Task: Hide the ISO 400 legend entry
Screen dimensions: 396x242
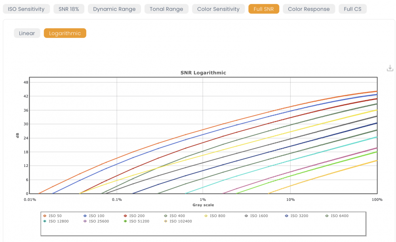Action: (175, 216)
